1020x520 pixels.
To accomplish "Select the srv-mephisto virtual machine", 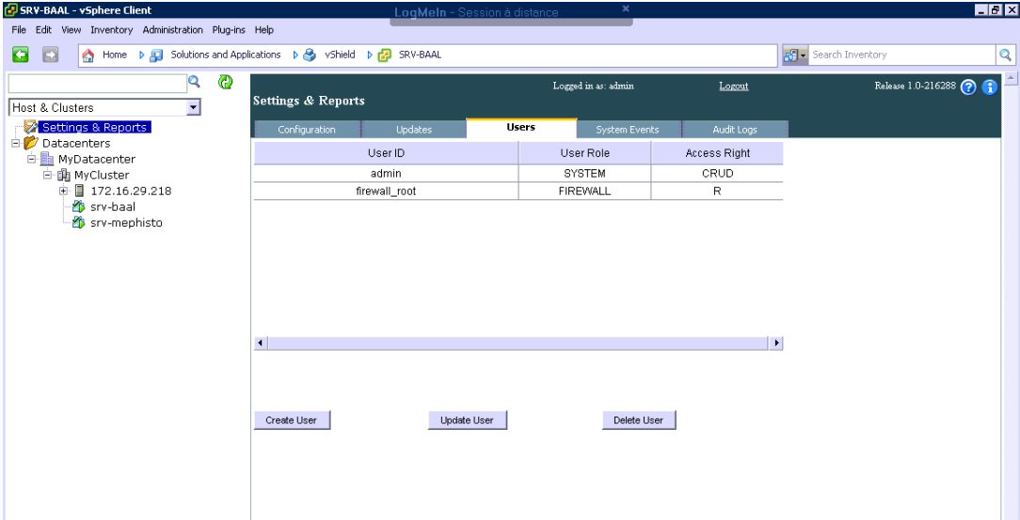I will coord(126,223).
